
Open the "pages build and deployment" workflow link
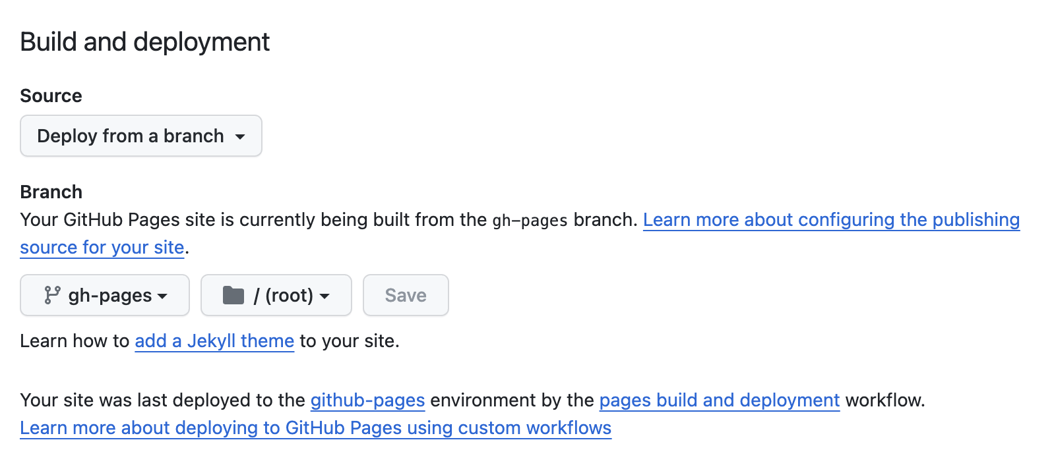point(720,400)
